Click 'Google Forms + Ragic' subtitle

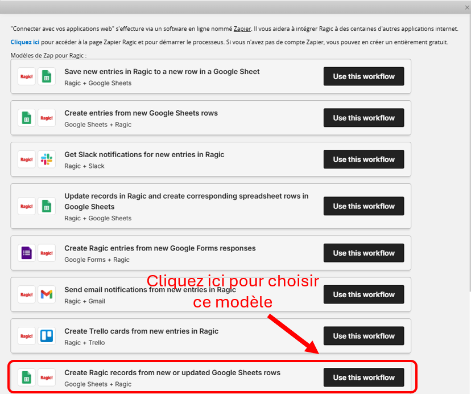pos(97,260)
